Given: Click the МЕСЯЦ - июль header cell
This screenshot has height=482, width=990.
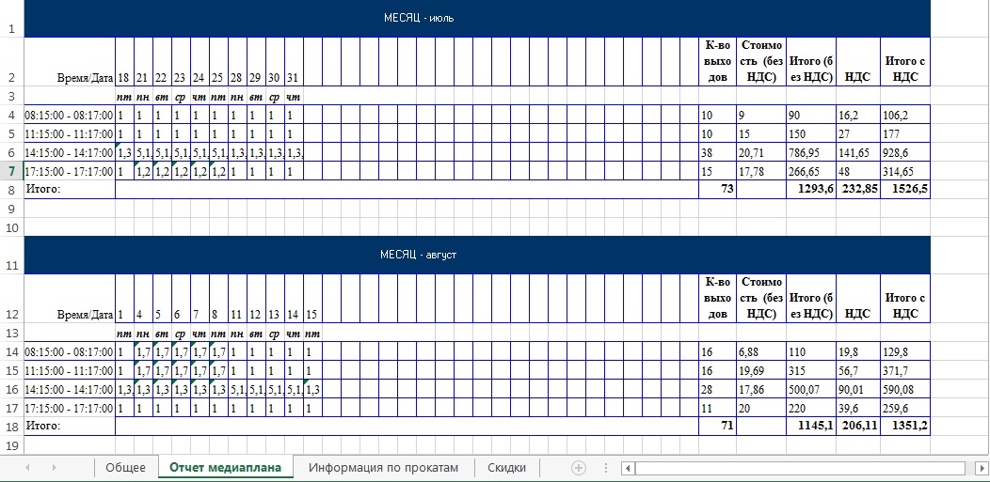Looking at the screenshot, I should tap(477, 18).
